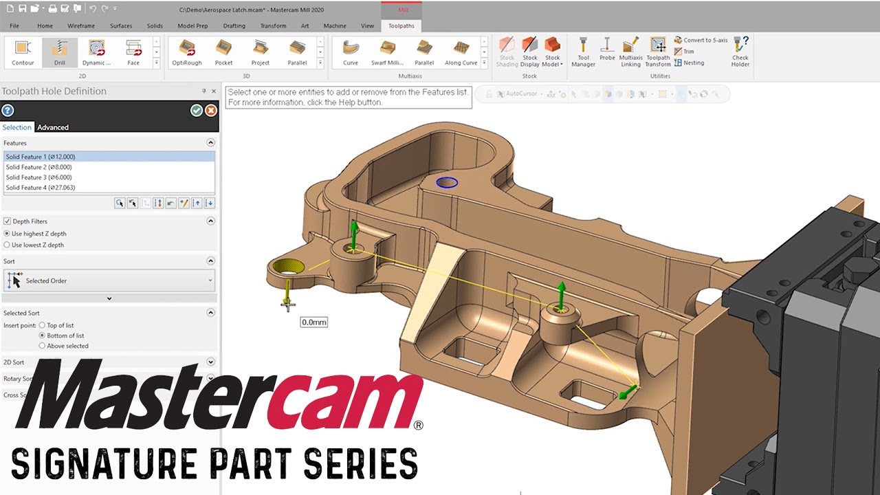Select Use lowest Z depth
The height and width of the screenshot is (495, 880).
(x=7, y=245)
